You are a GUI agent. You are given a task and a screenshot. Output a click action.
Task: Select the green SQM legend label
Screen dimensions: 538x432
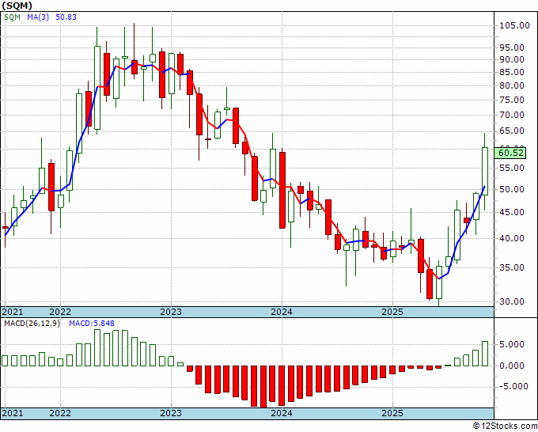13,17
